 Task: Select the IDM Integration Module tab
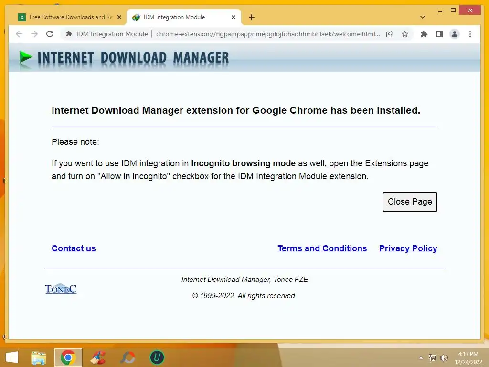183,17
